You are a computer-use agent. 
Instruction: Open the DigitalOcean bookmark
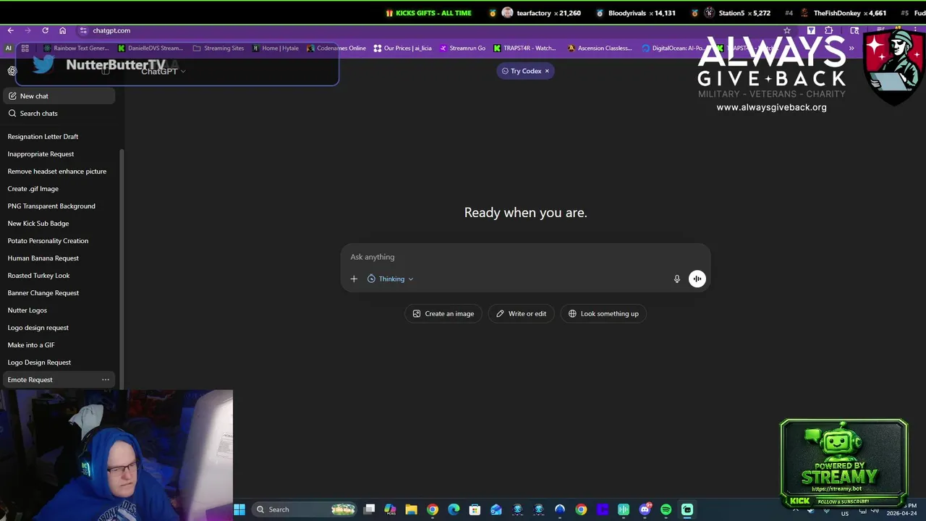673,48
